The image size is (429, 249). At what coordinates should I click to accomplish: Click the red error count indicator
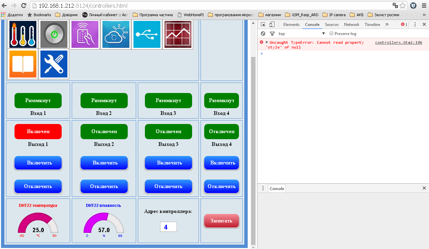click(404, 24)
